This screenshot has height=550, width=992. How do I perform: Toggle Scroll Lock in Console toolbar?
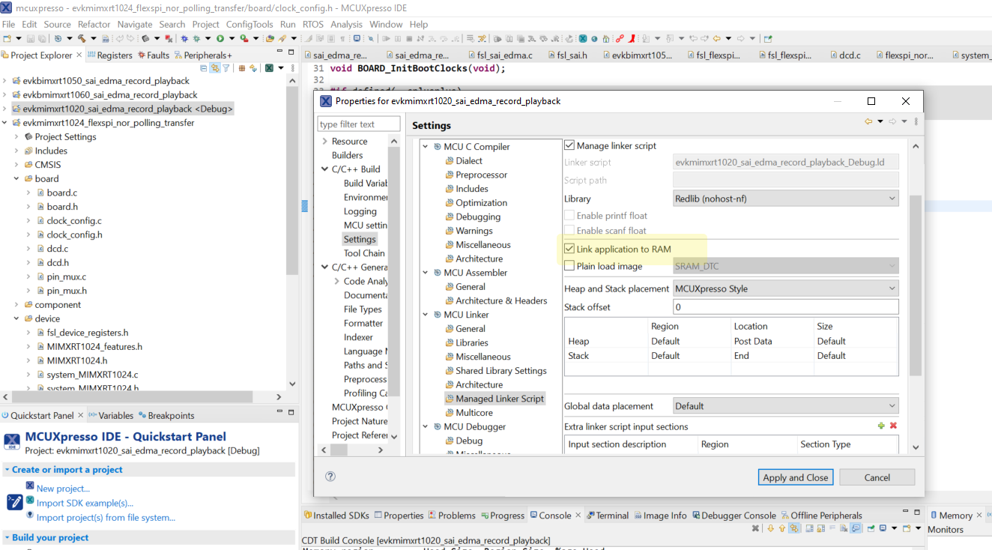(x=820, y=528)
